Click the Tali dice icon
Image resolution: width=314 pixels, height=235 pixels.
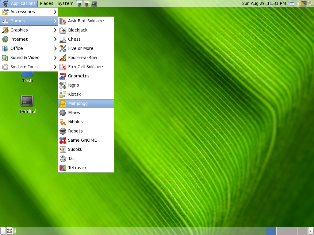[x=63, y=159]
